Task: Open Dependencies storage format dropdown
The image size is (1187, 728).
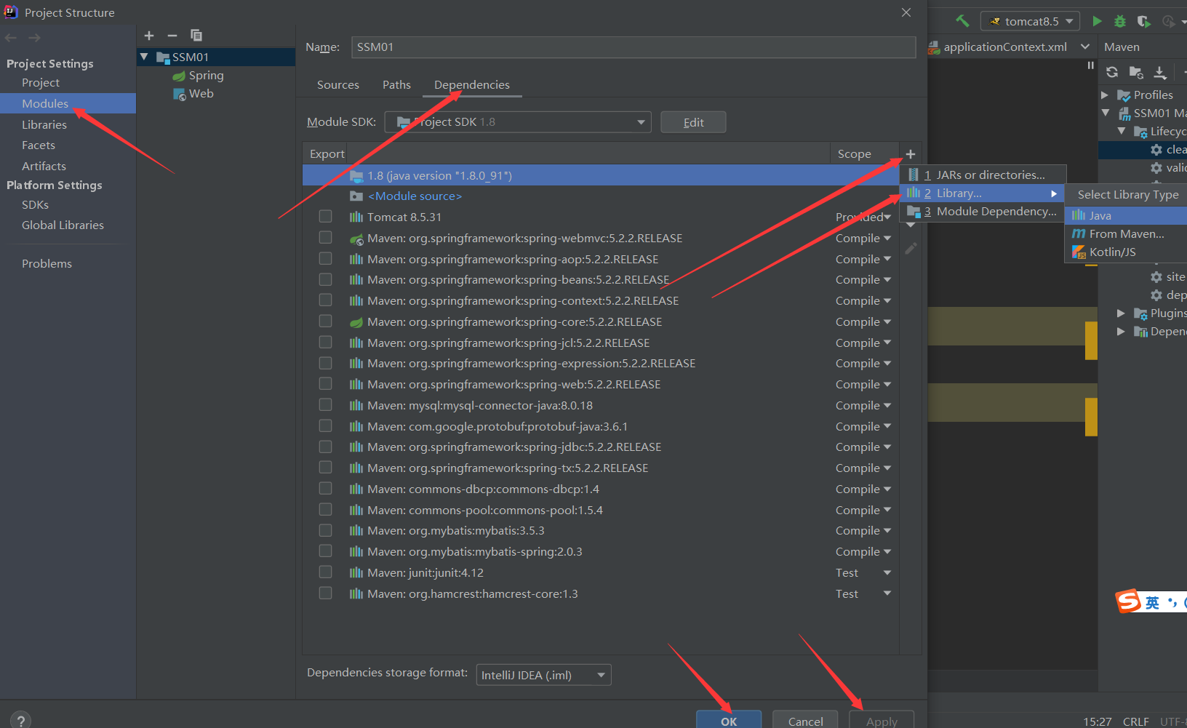Action: (543, 675)
